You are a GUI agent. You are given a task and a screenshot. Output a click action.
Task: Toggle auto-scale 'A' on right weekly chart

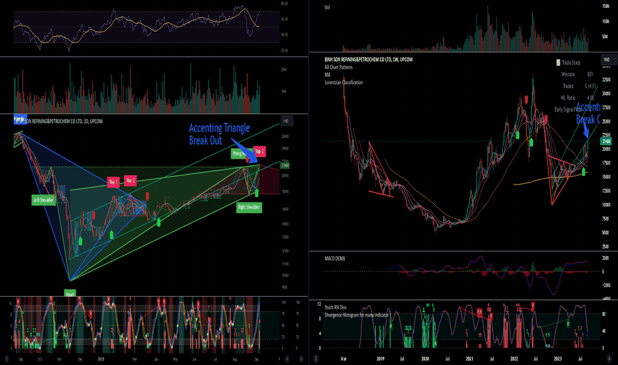click(610, 358)
